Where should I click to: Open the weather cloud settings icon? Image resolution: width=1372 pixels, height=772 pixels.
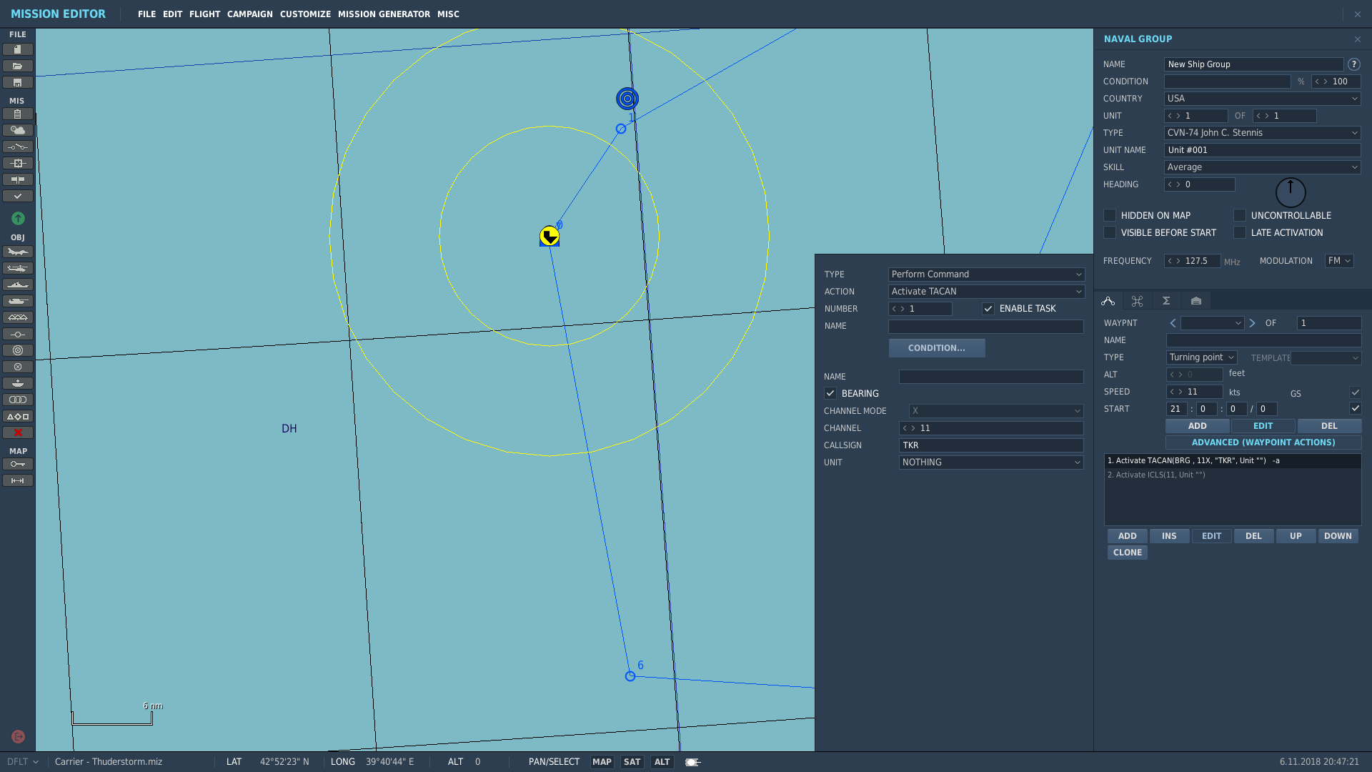[x=18, y=130]
